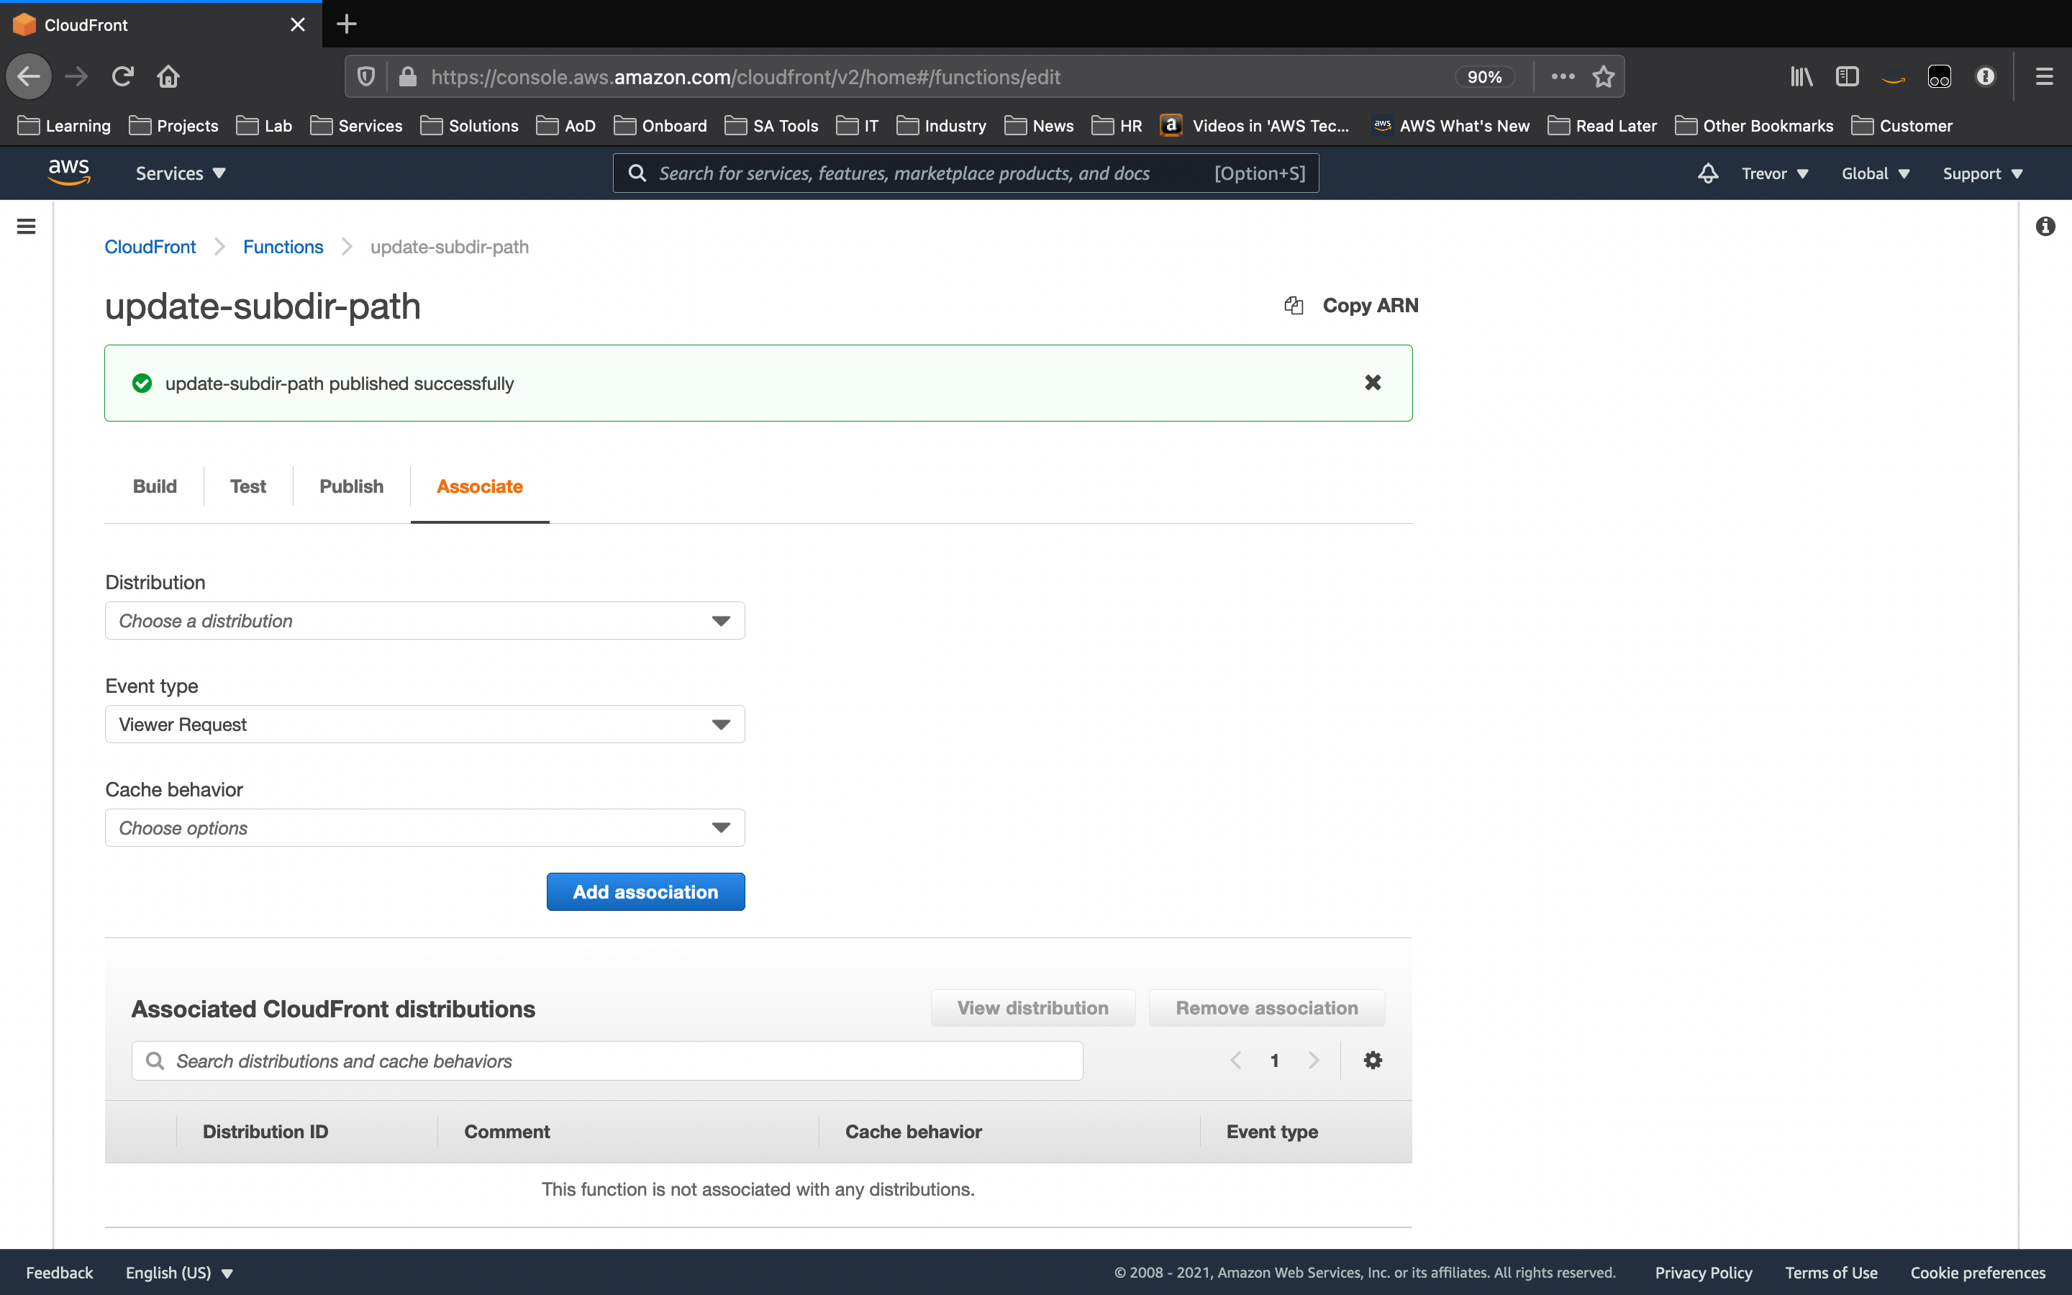This screenshot has height=1295, width=2072.
Task: Click the Amazon smile extension icon
Action: 1893,77
